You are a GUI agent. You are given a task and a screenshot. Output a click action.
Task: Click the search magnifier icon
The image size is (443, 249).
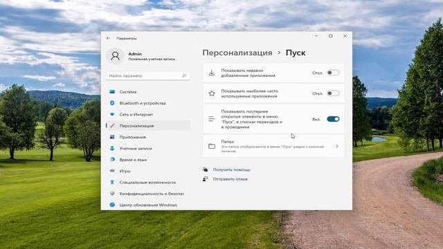(184, 75)
